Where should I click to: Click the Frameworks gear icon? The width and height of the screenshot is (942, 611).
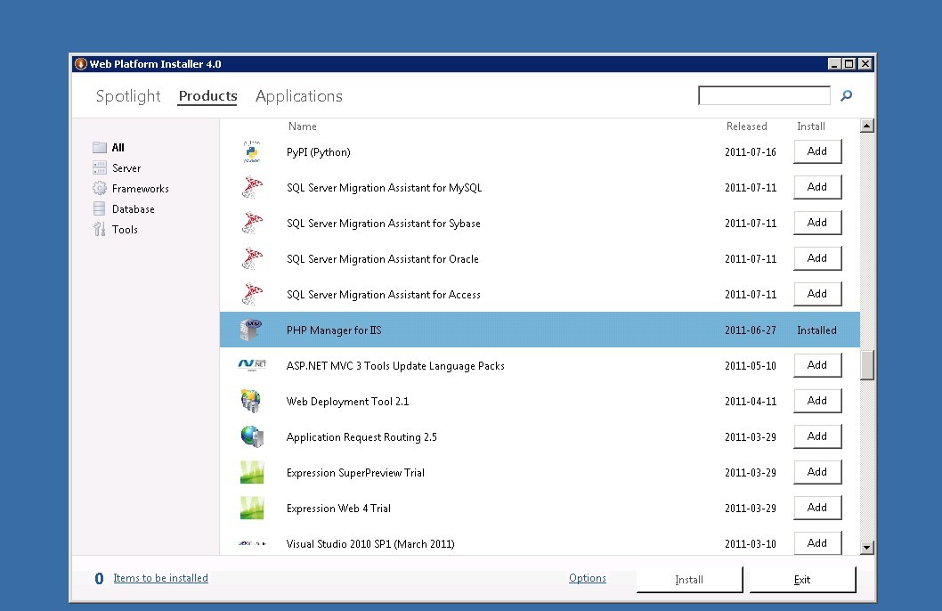[x=100, y=188]
